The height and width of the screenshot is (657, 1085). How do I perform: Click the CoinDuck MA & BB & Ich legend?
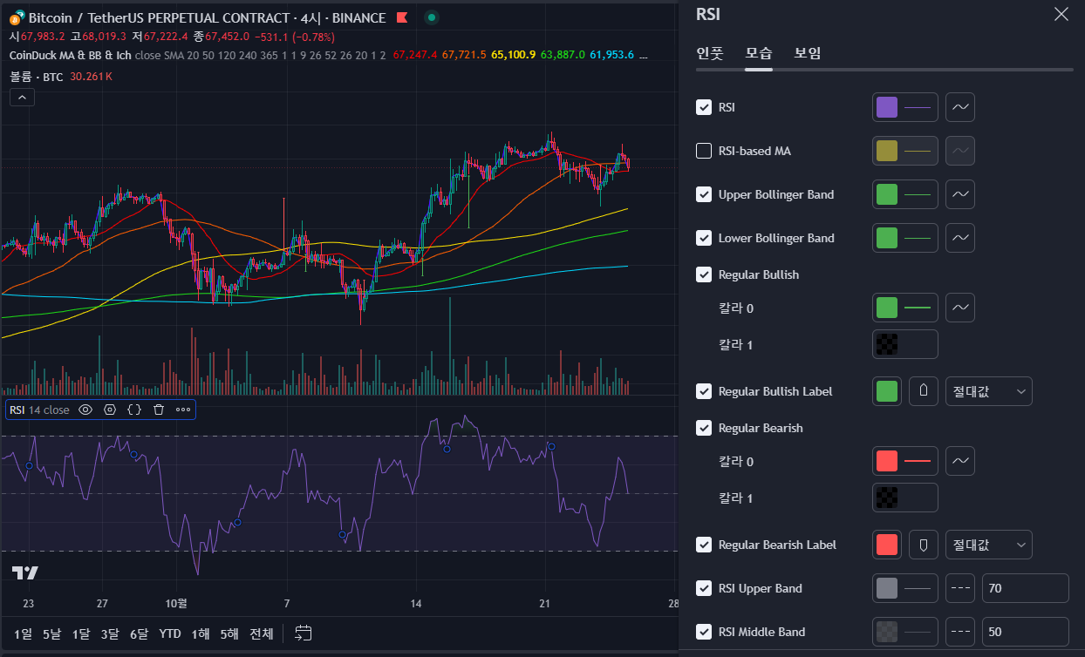pyautogui.click(x=71, y=55)
